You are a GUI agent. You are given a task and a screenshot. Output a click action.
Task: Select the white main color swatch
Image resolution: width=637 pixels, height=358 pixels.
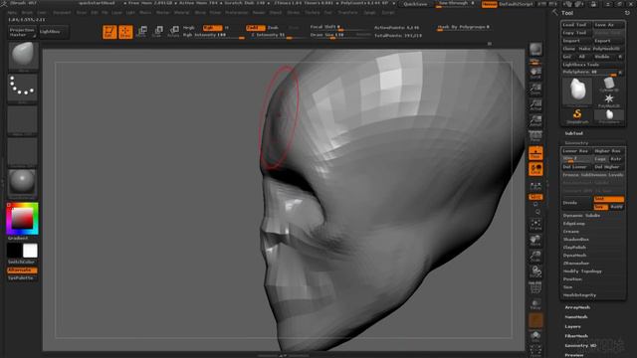(30, 251)
